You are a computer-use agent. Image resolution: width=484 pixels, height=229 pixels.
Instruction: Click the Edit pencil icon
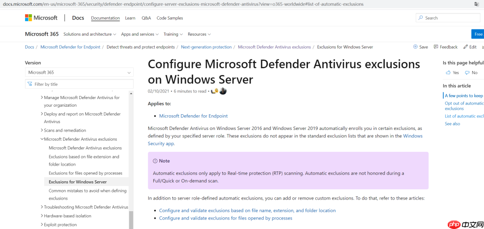point(466,47)
